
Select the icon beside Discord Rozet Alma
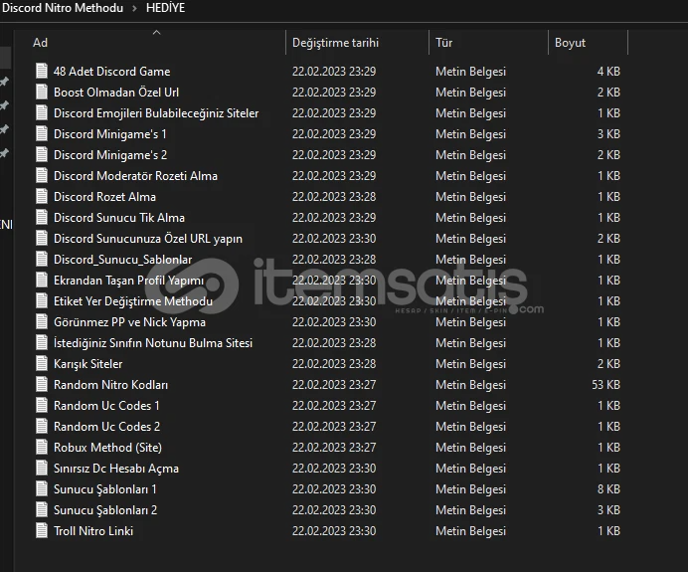[x=42, y=197]
